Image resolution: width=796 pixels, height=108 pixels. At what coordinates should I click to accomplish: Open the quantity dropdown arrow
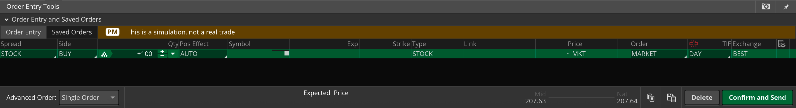(173, 54)
